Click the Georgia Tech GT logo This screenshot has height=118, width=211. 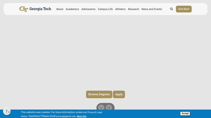[24, 9]
